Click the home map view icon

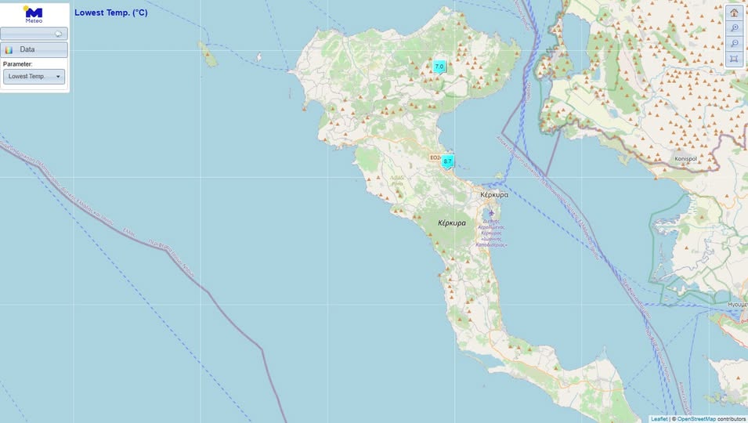tap(734, 13)
